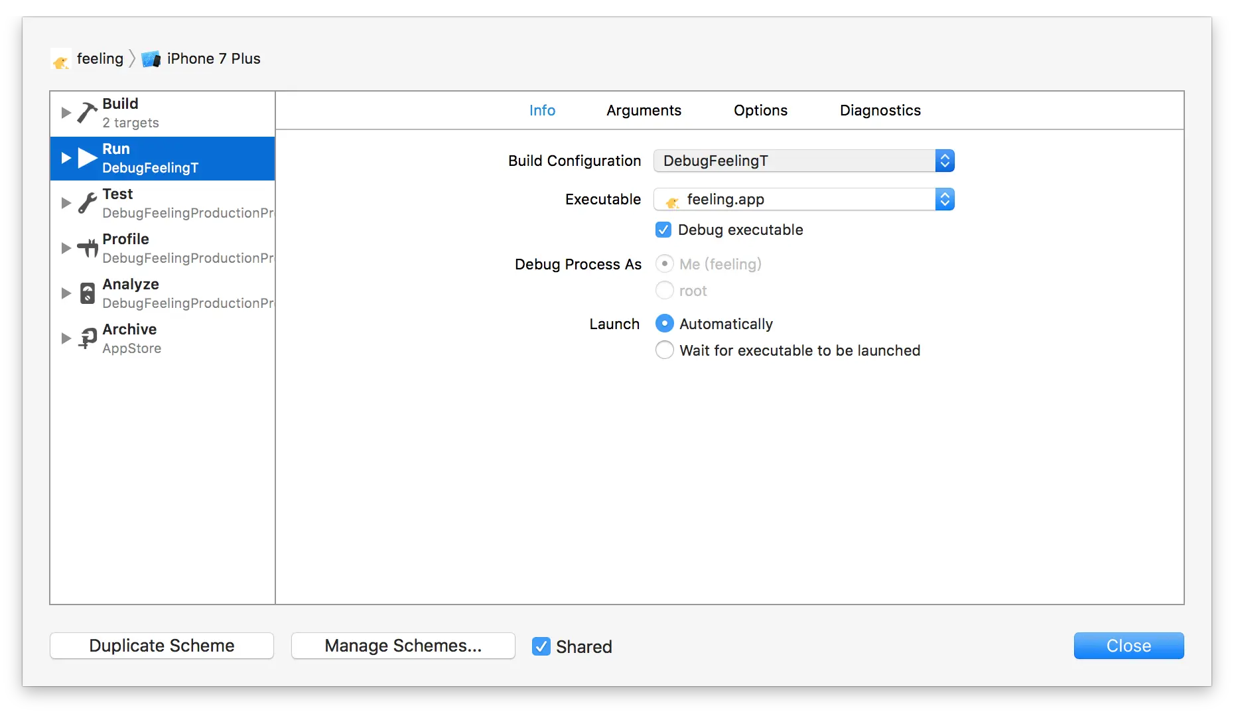Click the Analyze action icon
Image resolution: width=1234 pixels, height=714 pixels.
[x=87, y=293]
